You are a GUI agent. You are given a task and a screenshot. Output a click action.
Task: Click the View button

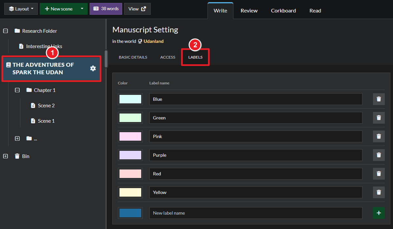tap(137, 9)
